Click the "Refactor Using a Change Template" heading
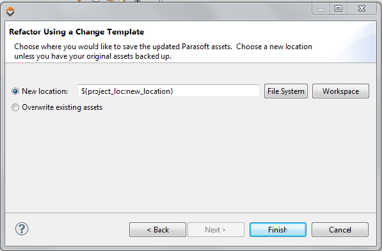 (x=77, y=32)
